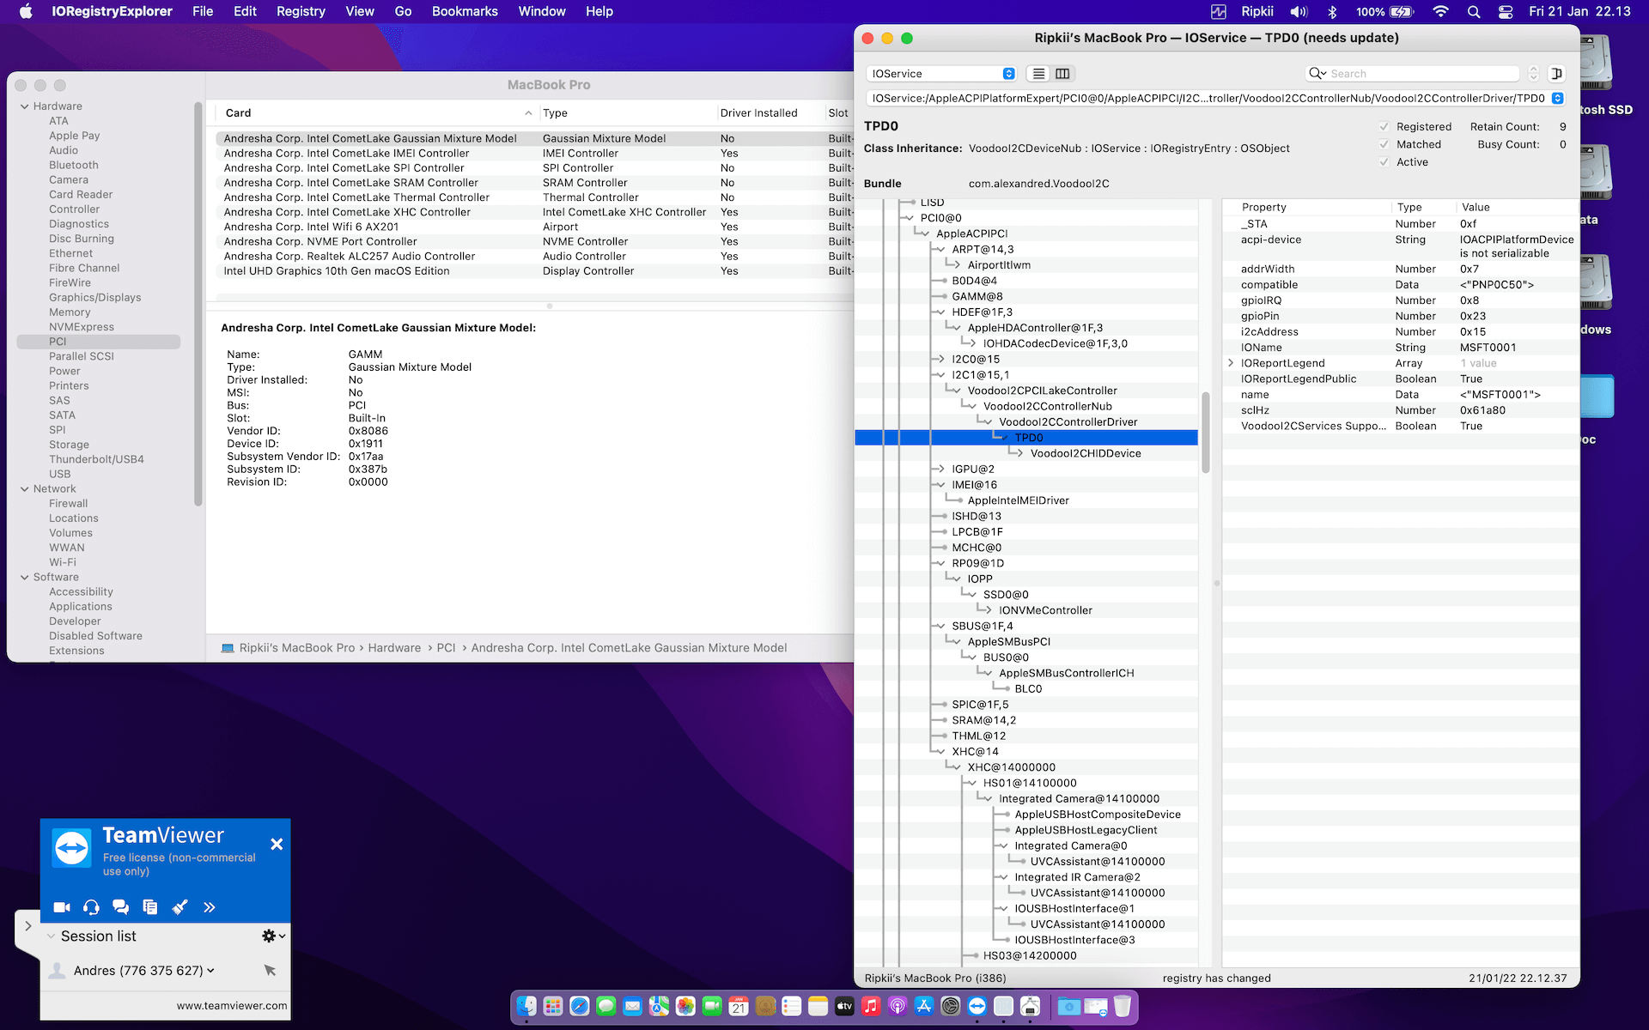
Task: Open the Help menu
Action: click(599, 11)
